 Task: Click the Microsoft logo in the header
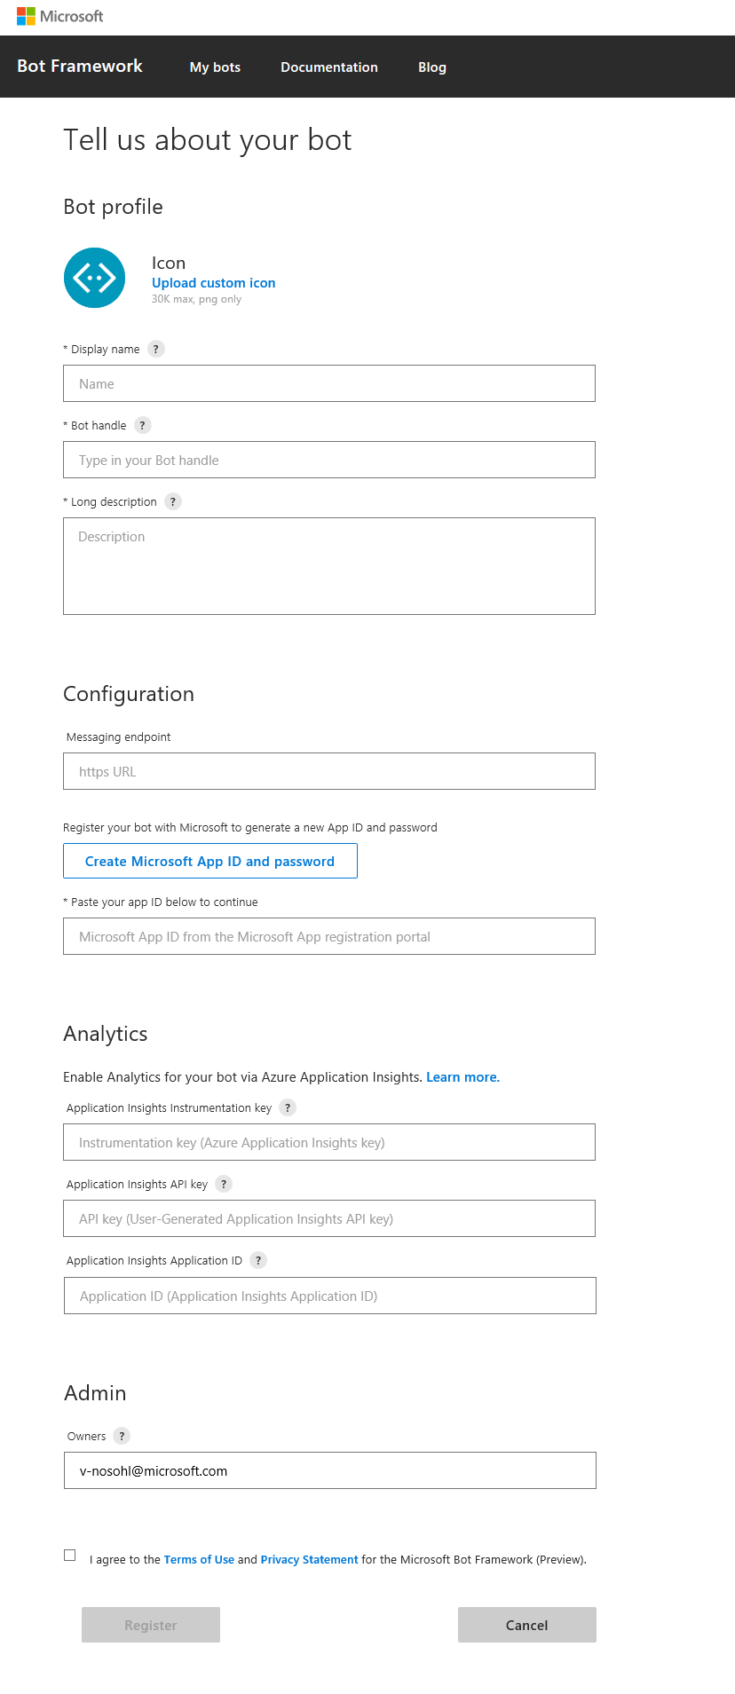click(x=59, y=16)
